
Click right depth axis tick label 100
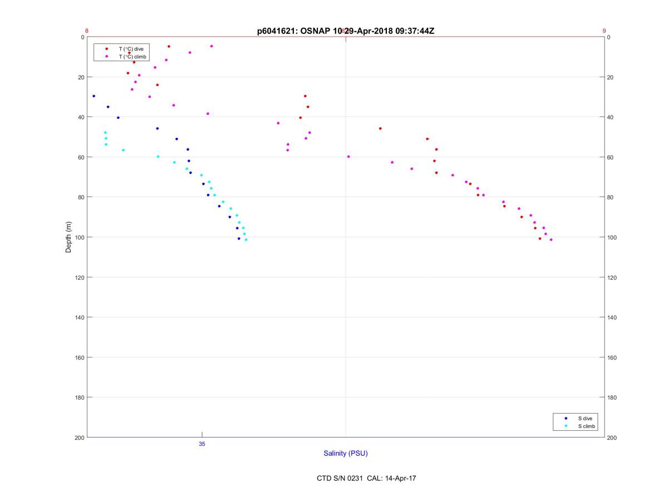click(x=612, y=237)
